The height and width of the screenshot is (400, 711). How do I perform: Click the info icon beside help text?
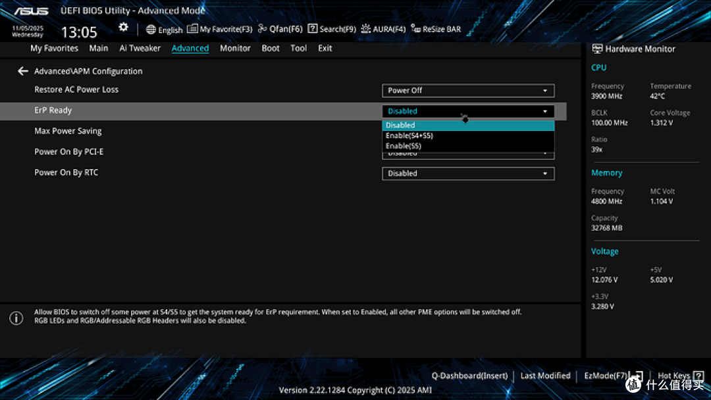[16, 318]
